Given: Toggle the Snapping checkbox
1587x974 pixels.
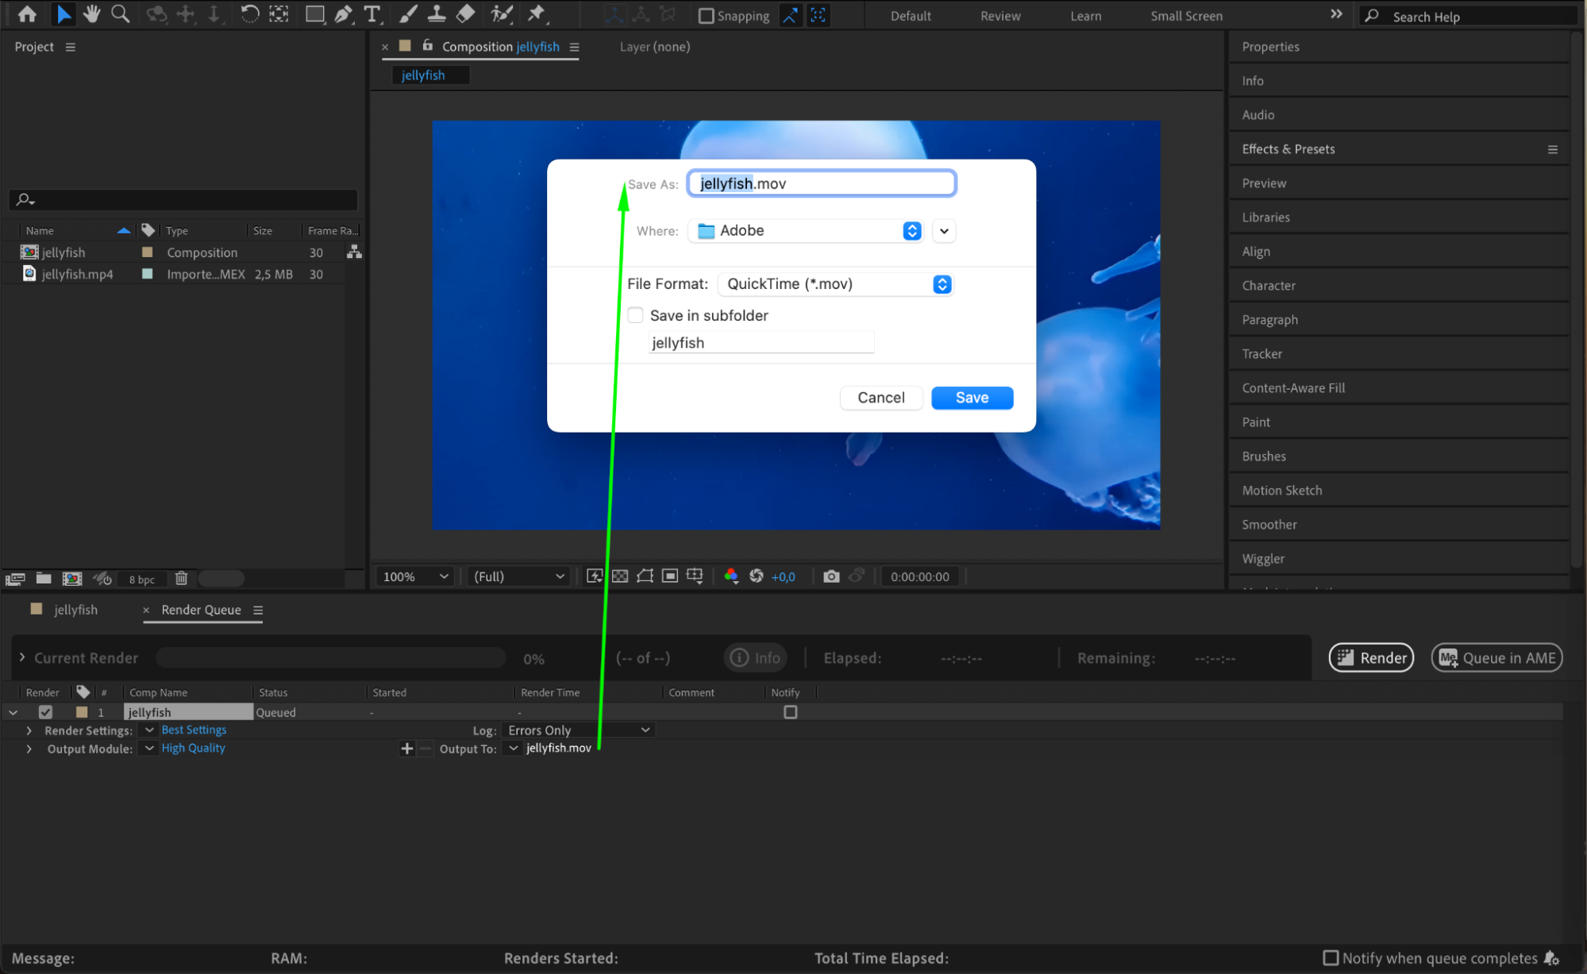Looking at the screenshot, I should point(706,15).
